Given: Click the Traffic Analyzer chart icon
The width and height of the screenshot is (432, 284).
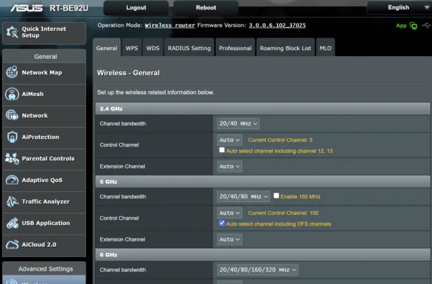Looking at the screenshot, I should coord(12,202).
